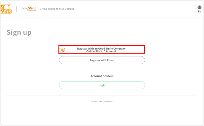This screenshot has width=204, height=126.
Task: Open the EN language selector
Action: pos(199,9)
